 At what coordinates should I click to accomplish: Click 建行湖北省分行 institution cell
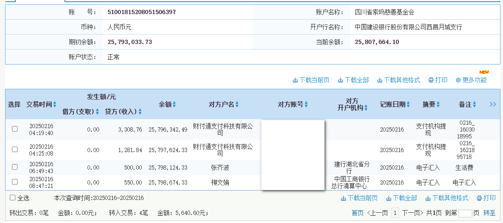(352, 167)
